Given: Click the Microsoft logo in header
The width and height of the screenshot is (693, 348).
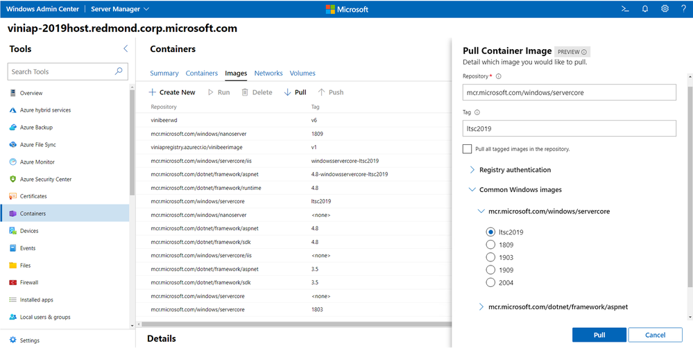Looking at the screenshot, I should (x=347, y=9).
